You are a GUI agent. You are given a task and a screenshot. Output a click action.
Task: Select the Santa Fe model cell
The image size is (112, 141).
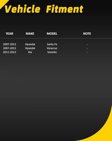pyautogui.click(x=52, y=44)
